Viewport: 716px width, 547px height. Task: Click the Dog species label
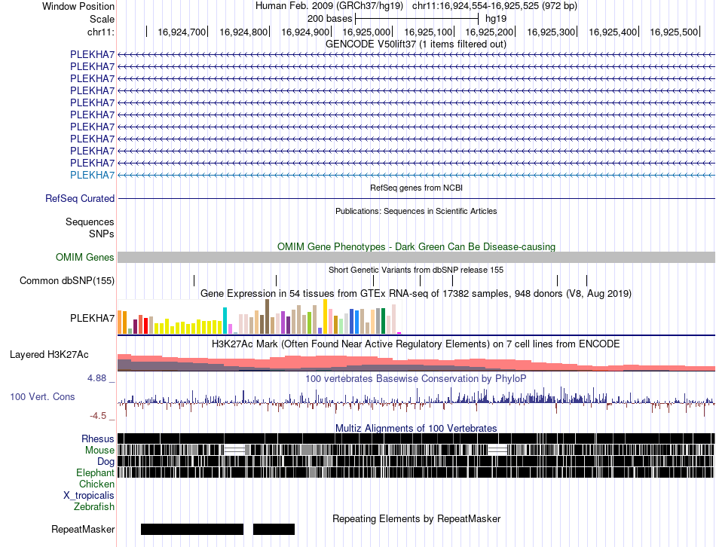pyautogui.click(x=106, y=462)
